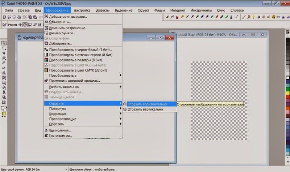Click the transparent checkerboard canvas in Новый-5.cpt
Screen dimensions: 290x172
pyautogui.click(x=219, y=101)
